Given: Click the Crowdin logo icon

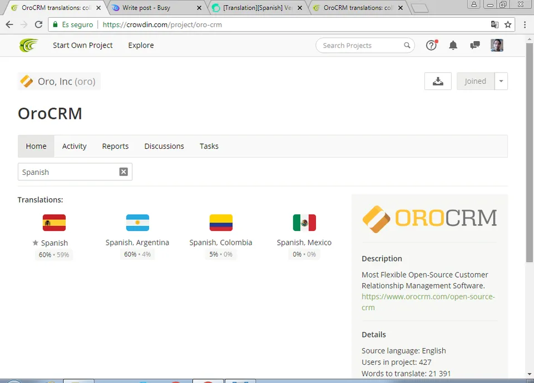Looking at the screenshot, I should click(28, 45).
